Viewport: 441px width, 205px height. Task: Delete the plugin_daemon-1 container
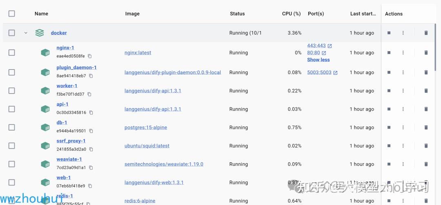(426, 72)
